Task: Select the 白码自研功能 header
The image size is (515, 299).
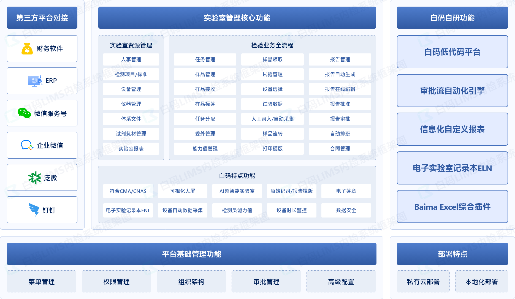Action: pyautogui.click(x=452, y=18)
